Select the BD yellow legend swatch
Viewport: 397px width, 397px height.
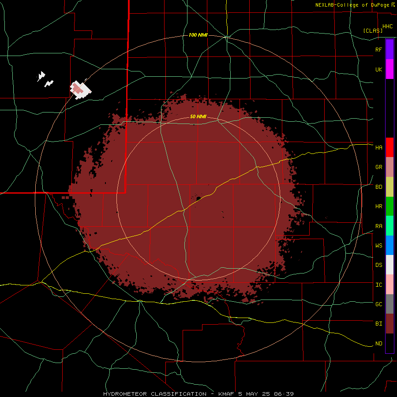pos(390,187)
